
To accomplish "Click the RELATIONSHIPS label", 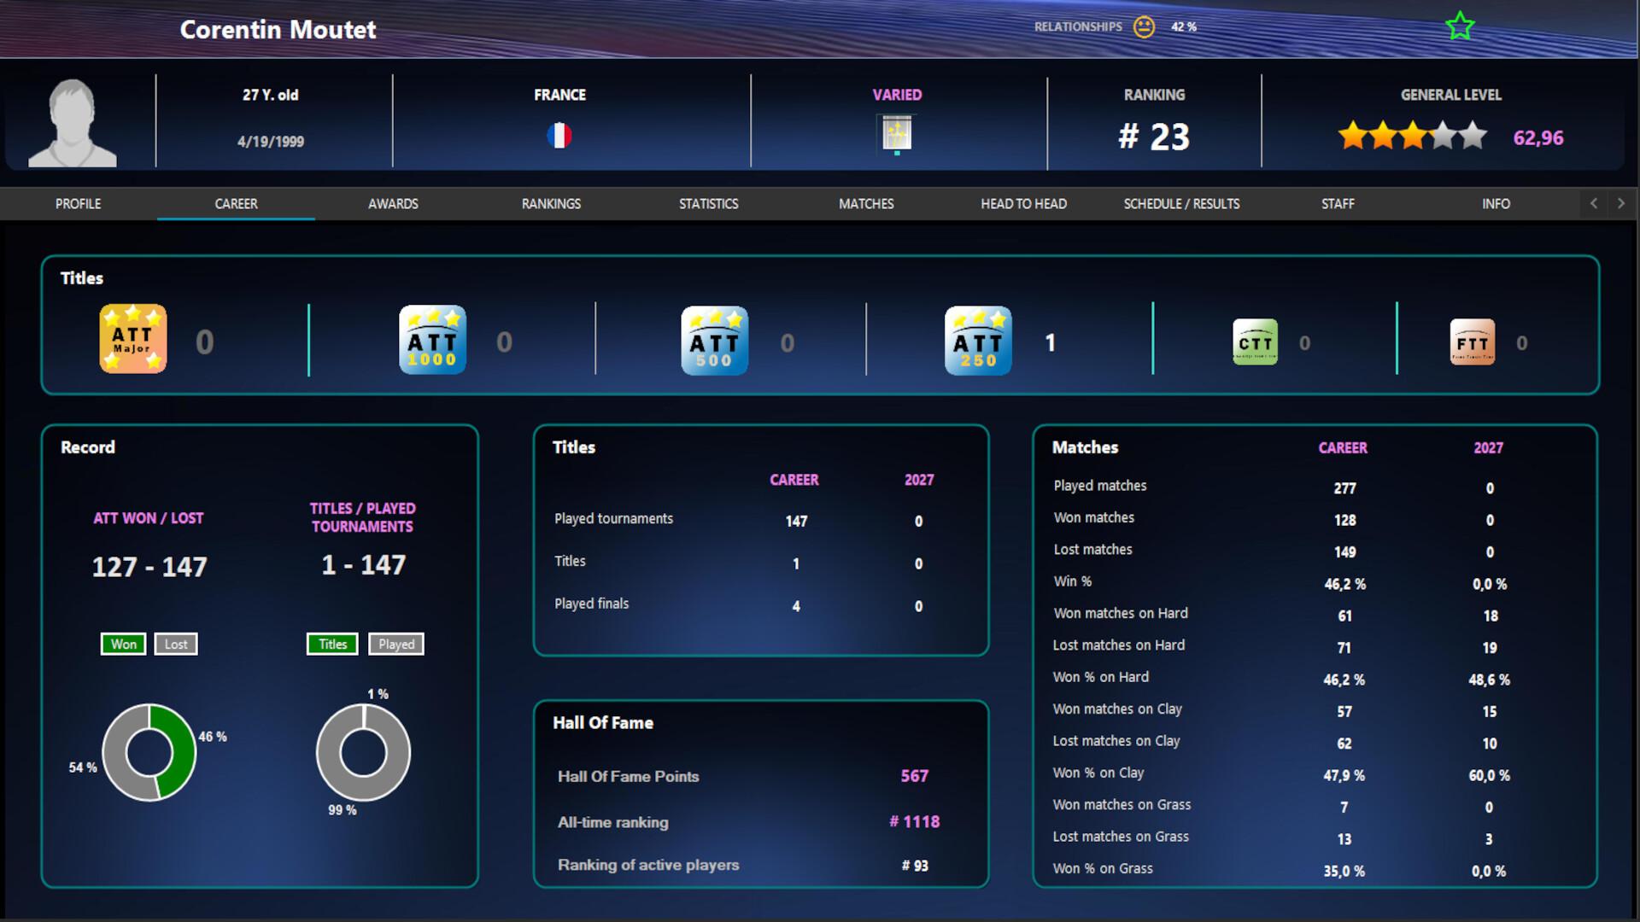I will click(x=1077, y=26).
